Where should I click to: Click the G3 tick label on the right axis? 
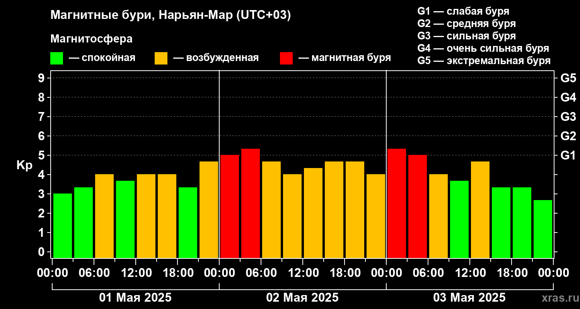tap(568, 117)
